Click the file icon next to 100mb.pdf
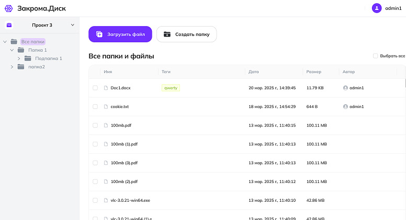The height and width of the screenshot is (220, 406). pos(106,125)
